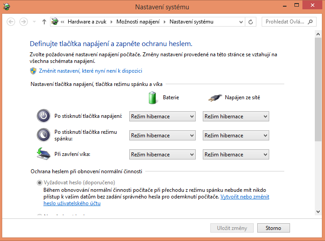Click the 'Po stisknutí tlačítka napájení:' label
This screenshot has height=241, width=325.
pos(88,116)
